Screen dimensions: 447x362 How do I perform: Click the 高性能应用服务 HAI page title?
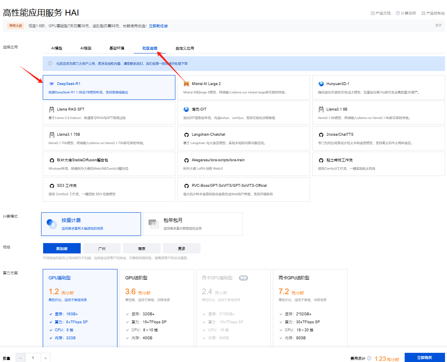click(x=41, y=12)
